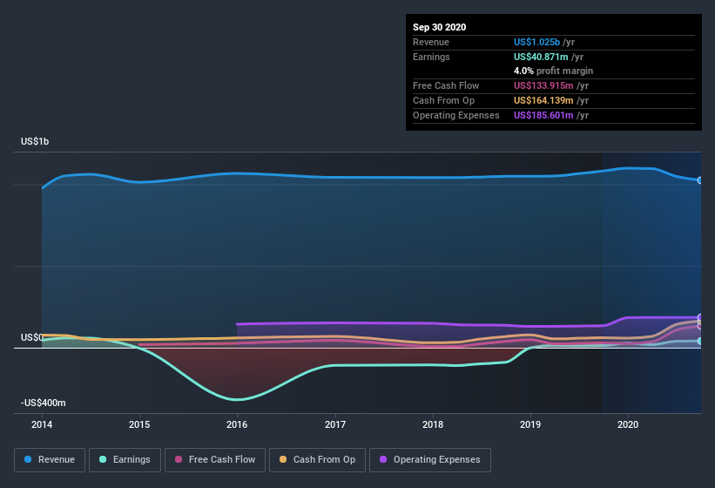Select the 2018 x-axis label
Screen dimensions: 715x488
433,424
